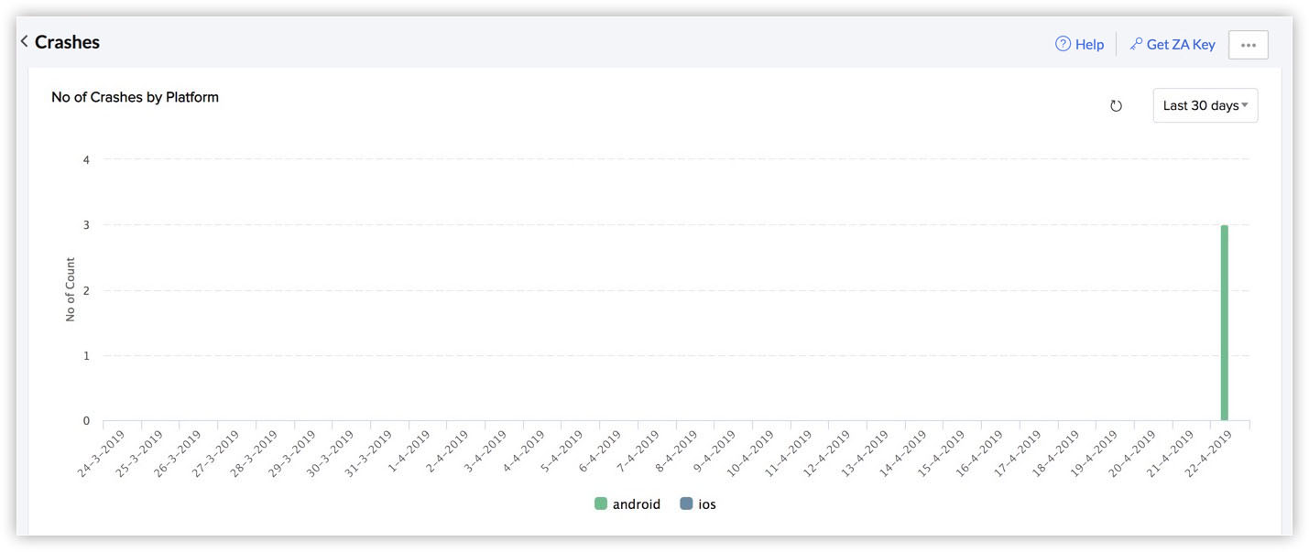1309x552 pixels.
Task: Click the Get ZA Key link
Action: point(1180,44)
